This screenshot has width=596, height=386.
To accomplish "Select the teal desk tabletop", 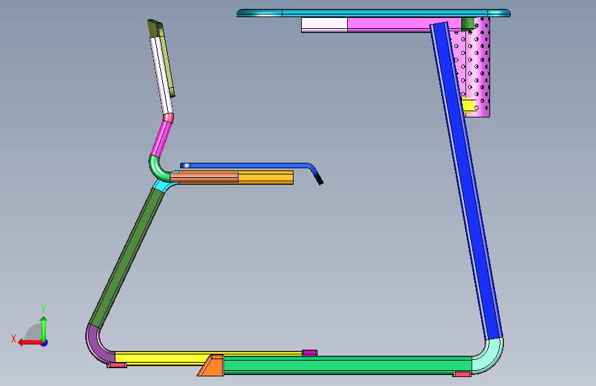I will point(373,13).
